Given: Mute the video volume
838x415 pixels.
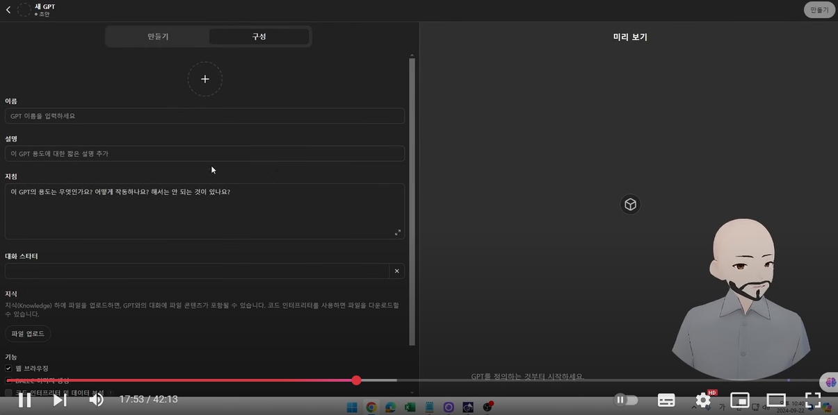Looking at the screenshot, I should click(x=96, y=399).
